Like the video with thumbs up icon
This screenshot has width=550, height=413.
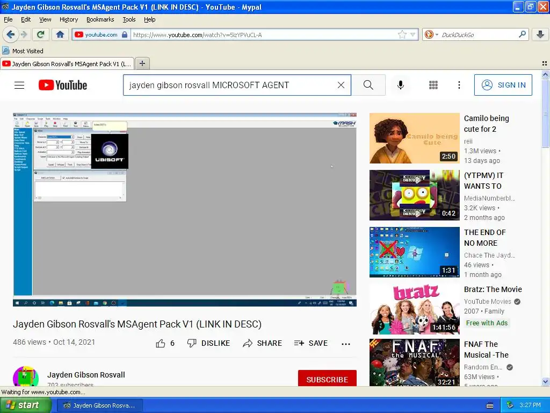[x=160, y=343]
